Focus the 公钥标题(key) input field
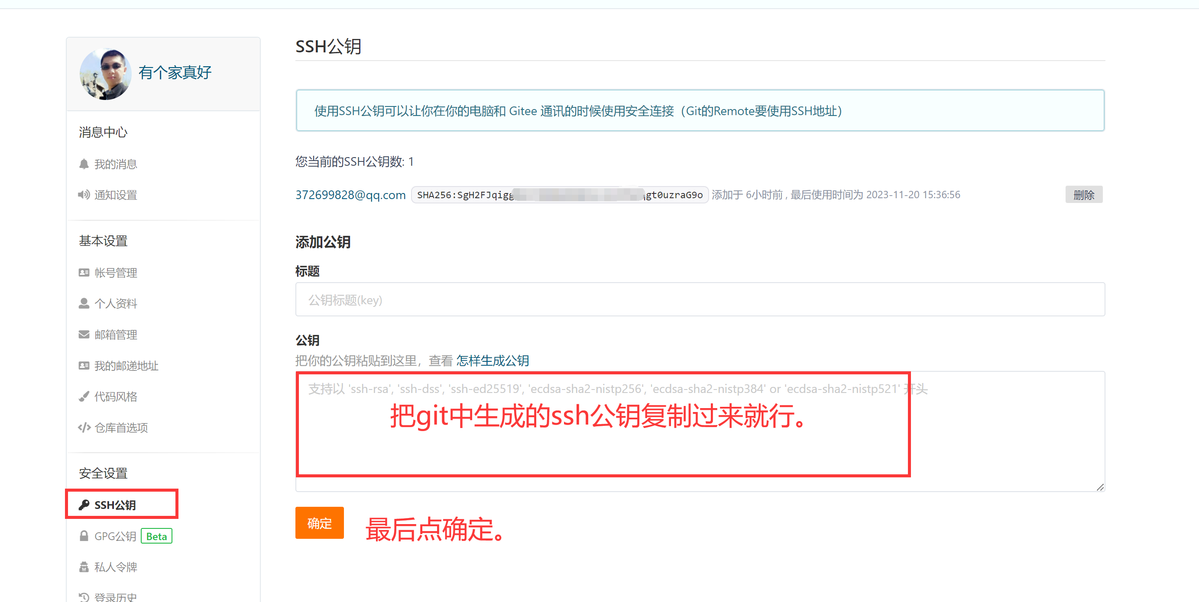 [x=700, y=299]
